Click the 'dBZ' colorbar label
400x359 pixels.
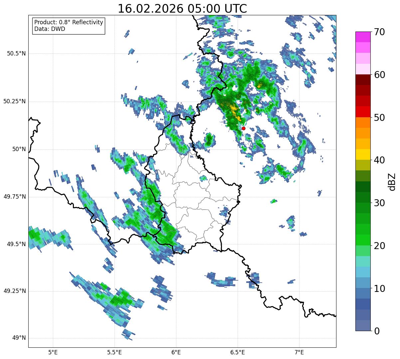(x=392, y=181)
